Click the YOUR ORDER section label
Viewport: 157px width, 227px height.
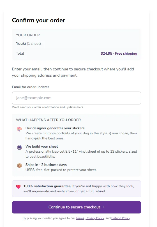tap(28, 35)
